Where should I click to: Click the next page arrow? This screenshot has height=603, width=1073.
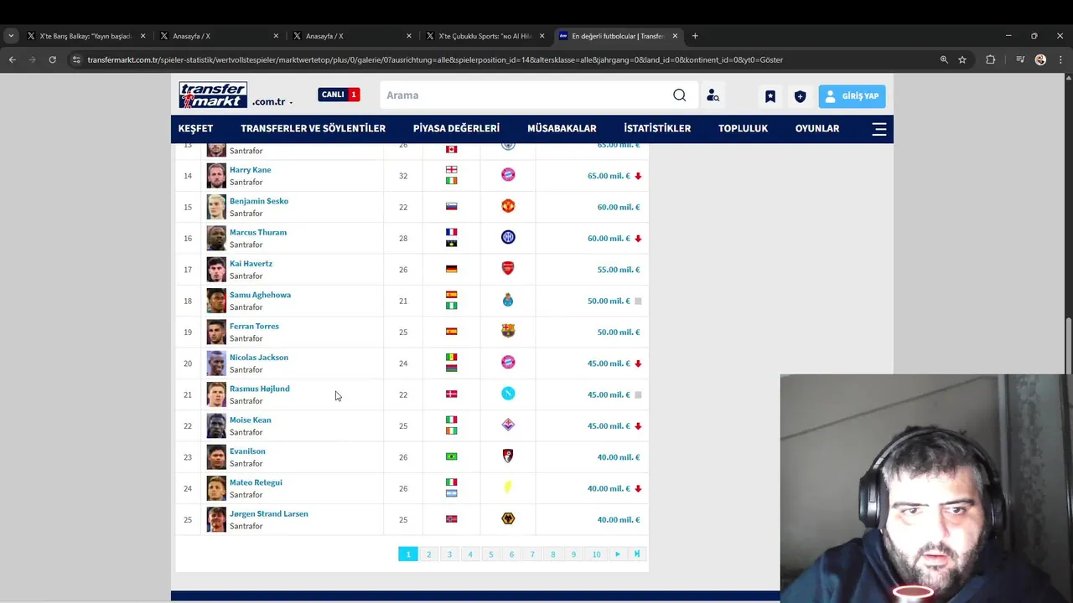[618, 554]
